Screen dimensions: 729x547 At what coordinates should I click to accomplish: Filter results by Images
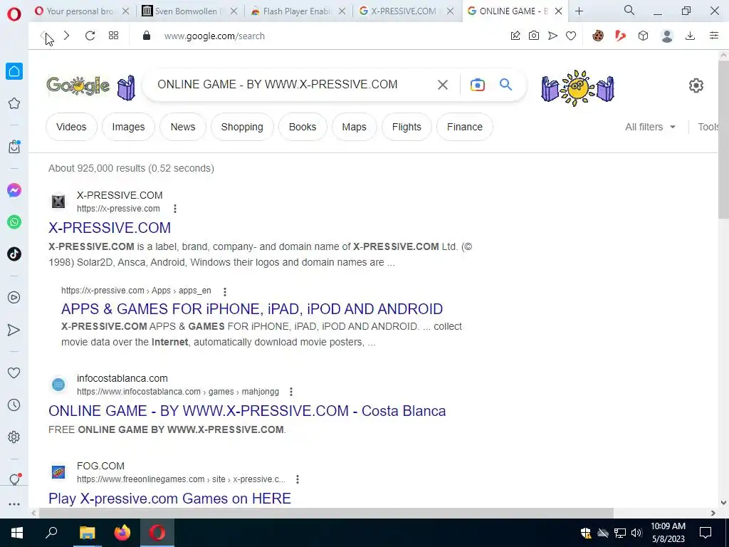(128, 127)
